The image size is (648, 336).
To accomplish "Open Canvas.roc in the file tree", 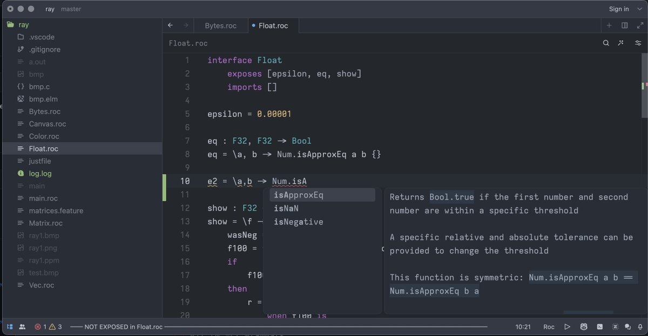I will pyautogui.click(x=81, y=124).
